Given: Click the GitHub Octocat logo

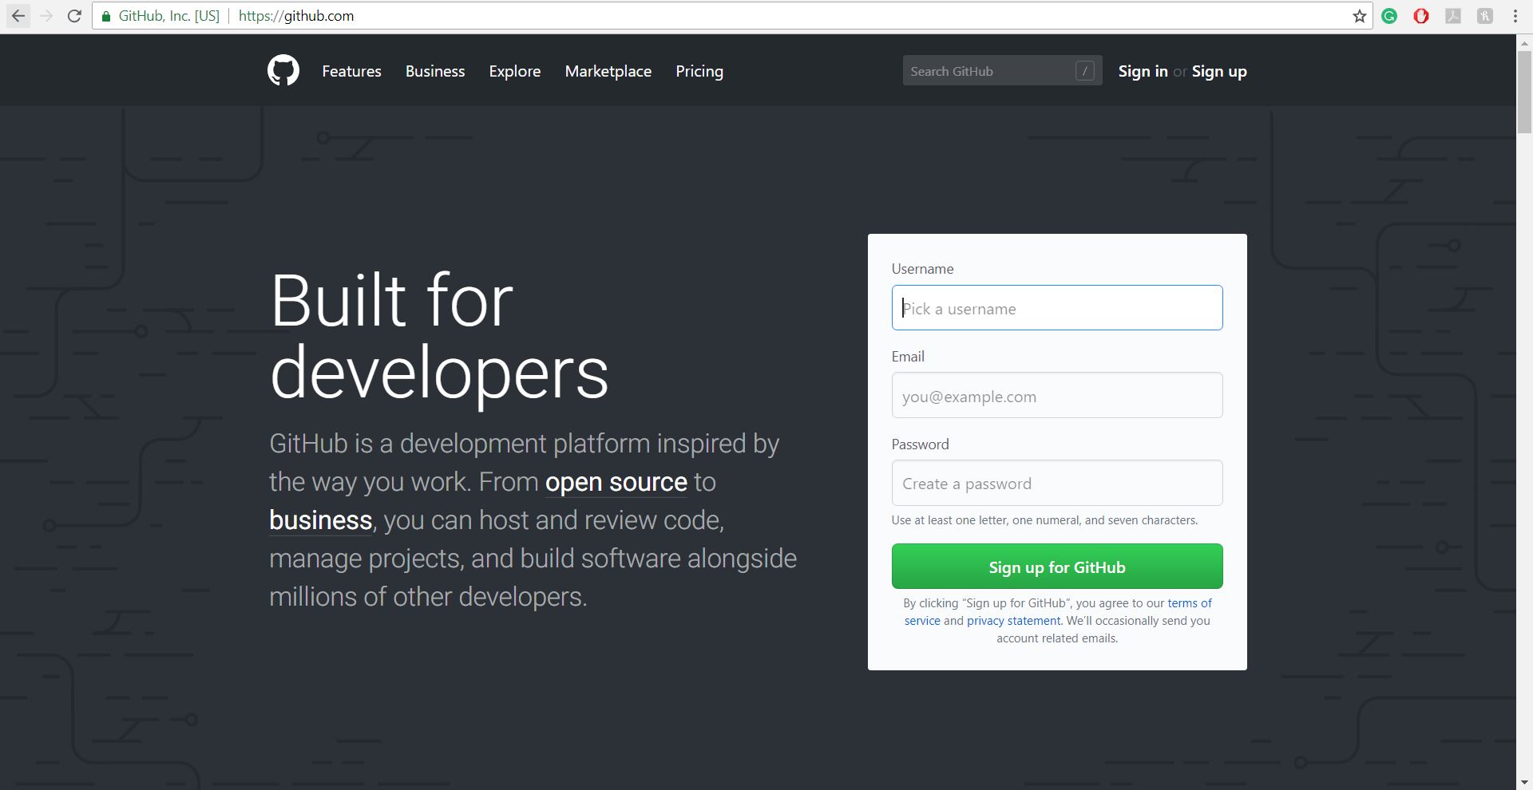Looking at the screenshot, I should point(283,71).
